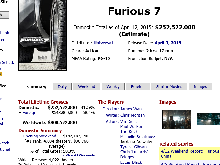Open the James Wan director link
Viewport: 220px width, 165px height.
131,109
